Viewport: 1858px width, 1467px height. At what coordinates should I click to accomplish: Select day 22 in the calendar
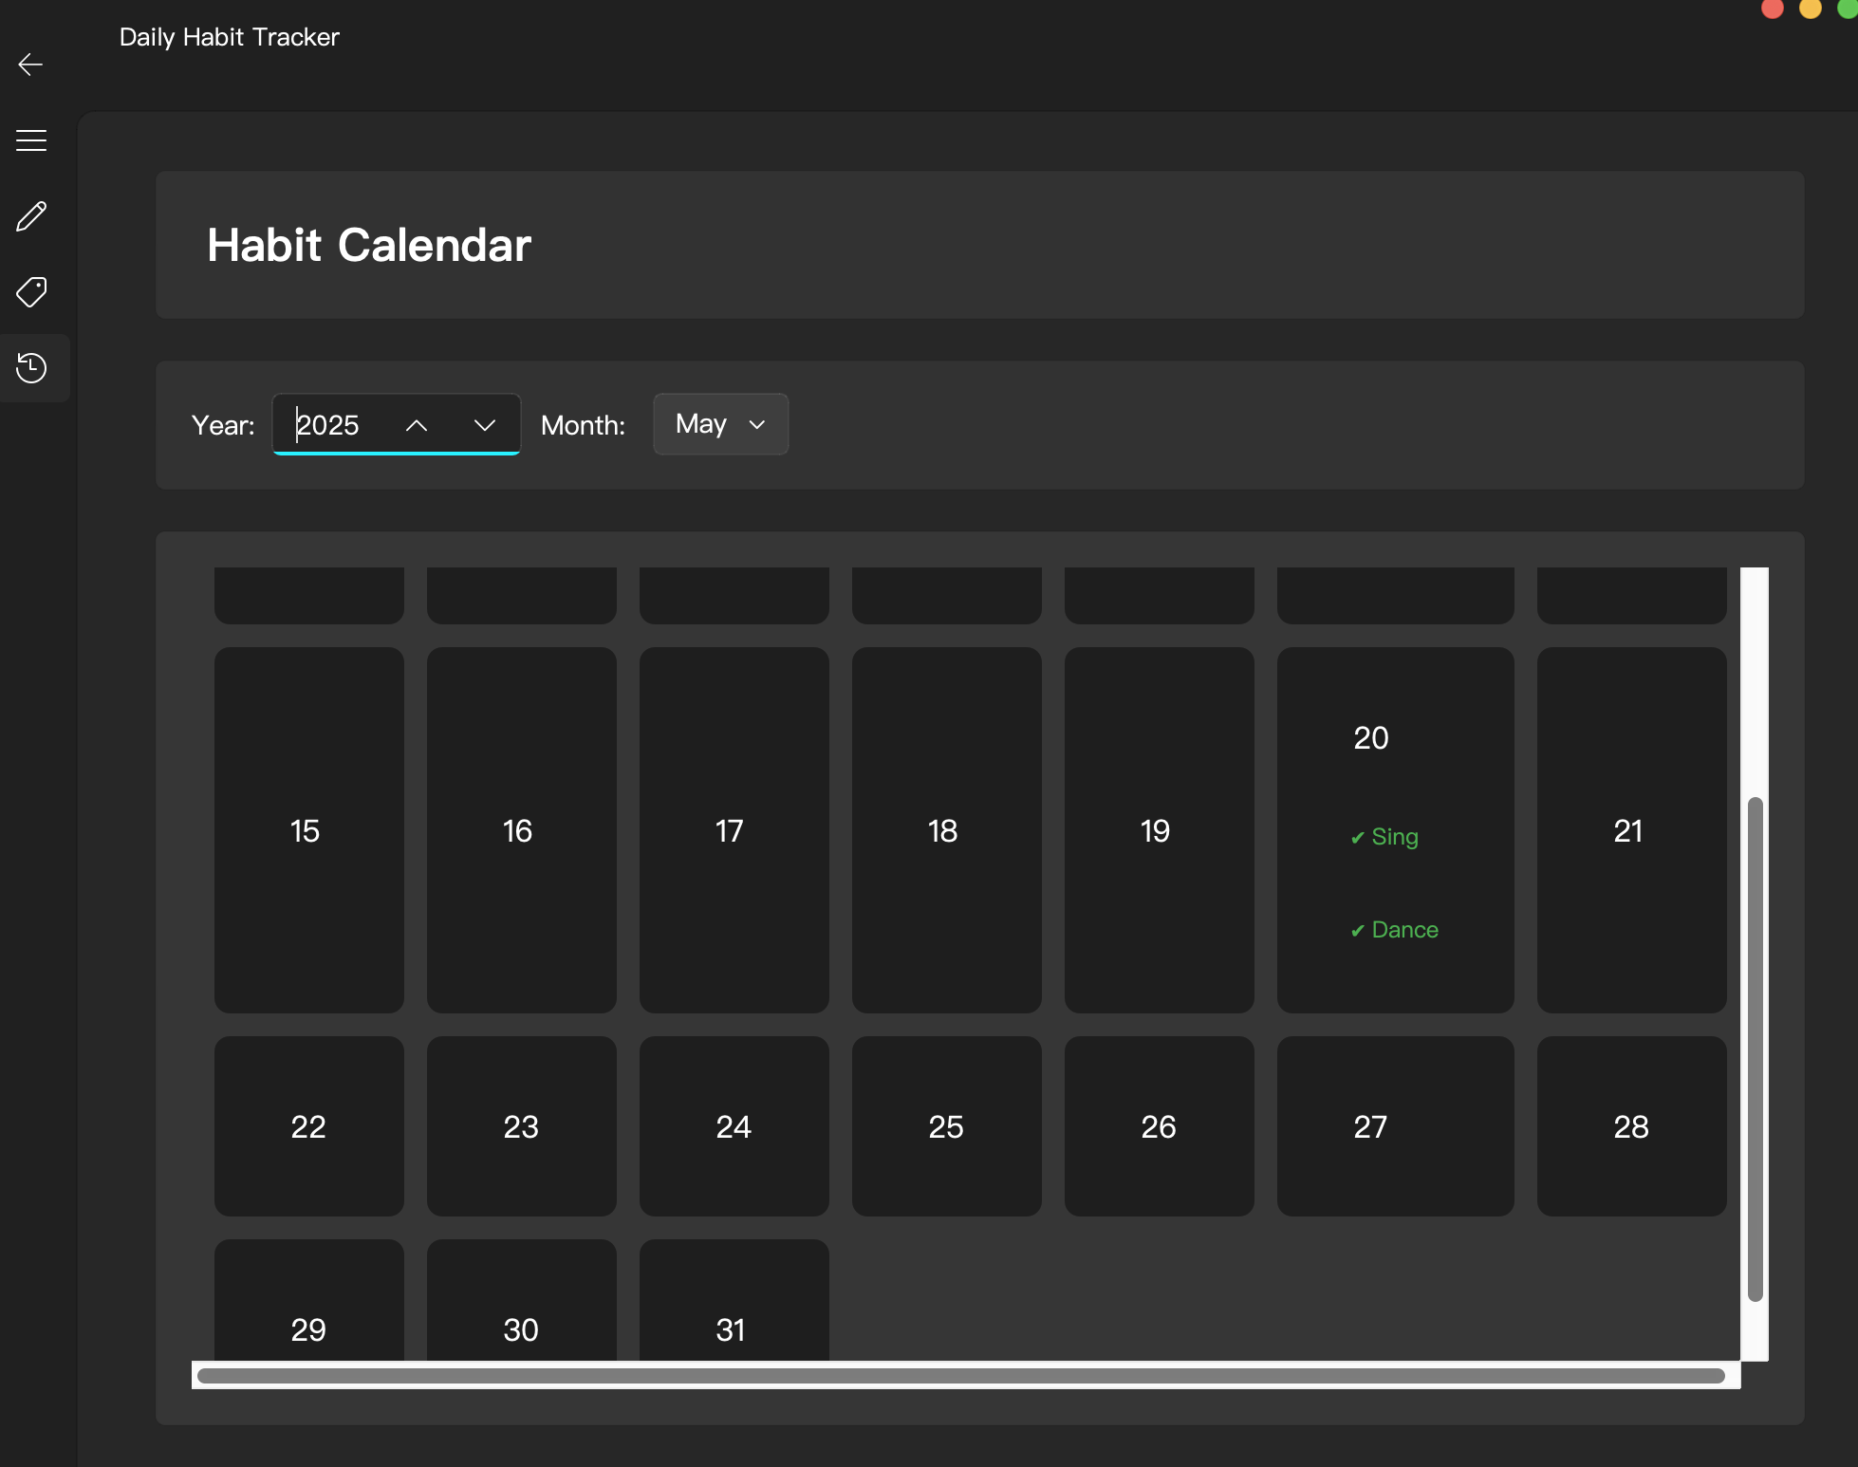point(308,1126)
